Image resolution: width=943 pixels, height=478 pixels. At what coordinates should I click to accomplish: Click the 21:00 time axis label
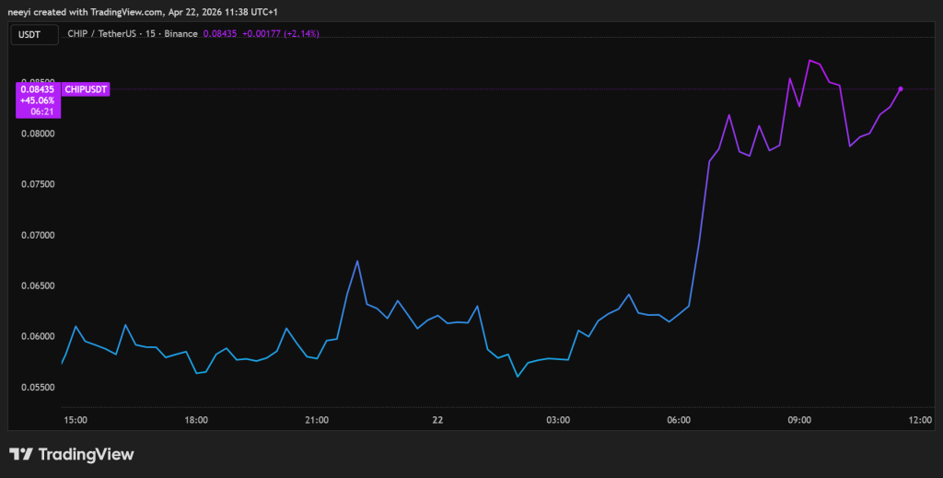click(x=317, y=420)
